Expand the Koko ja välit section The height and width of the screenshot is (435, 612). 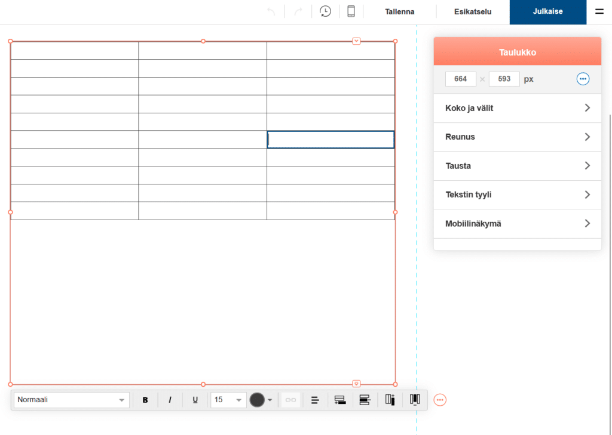[x=517, y=108]
